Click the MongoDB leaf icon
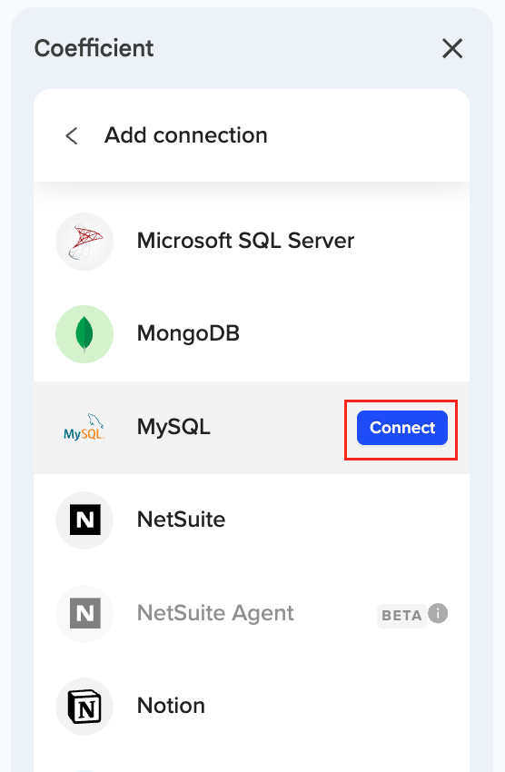 84,334
